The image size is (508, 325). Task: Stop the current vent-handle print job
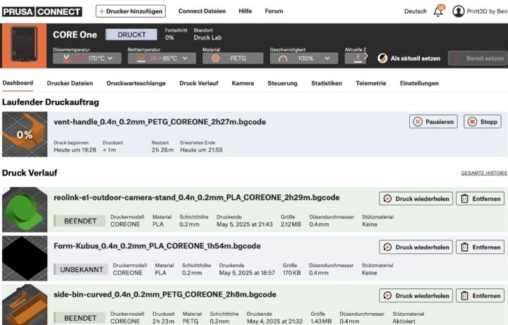click(x=483, y=122)
